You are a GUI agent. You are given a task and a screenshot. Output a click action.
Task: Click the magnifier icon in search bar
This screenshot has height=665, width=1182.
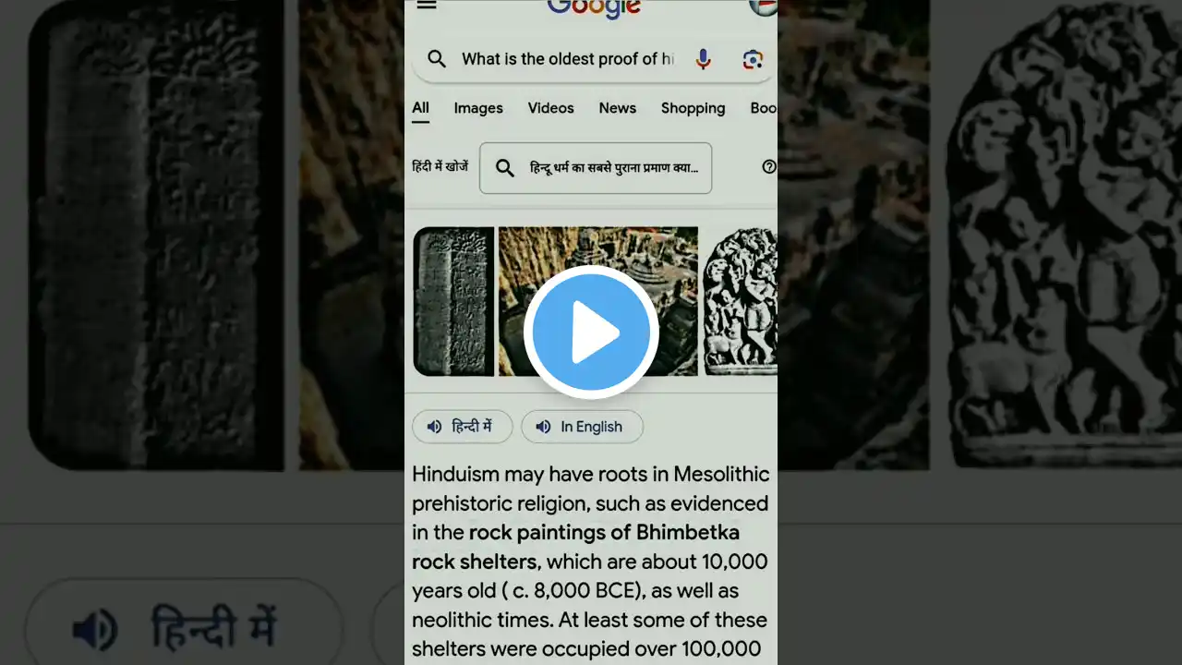pyautogui.click(x=437, y=59)
